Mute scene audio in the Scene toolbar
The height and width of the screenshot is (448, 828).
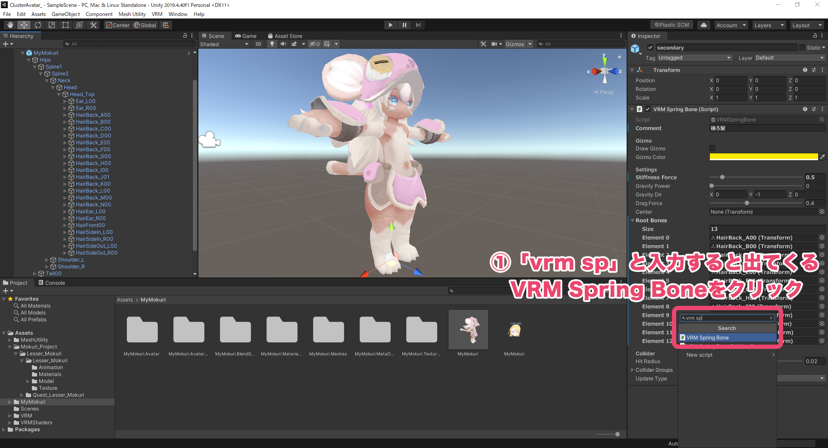tap(283, 44)
